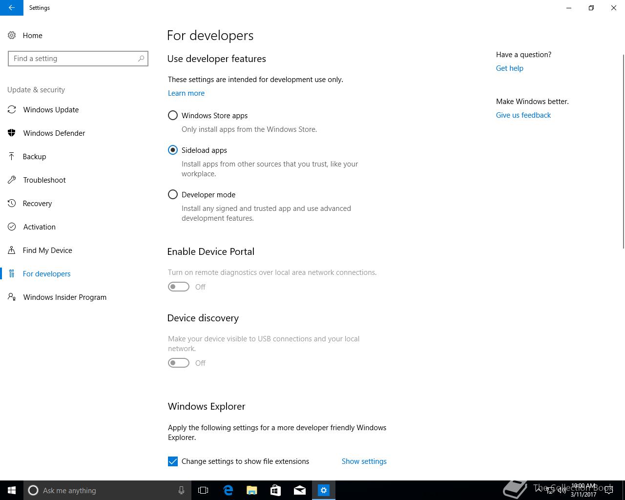Image resolution: width=625 pixels, height=500 pixels.
Task: Open the Troubleshoot section
Action: pos(78,180)
